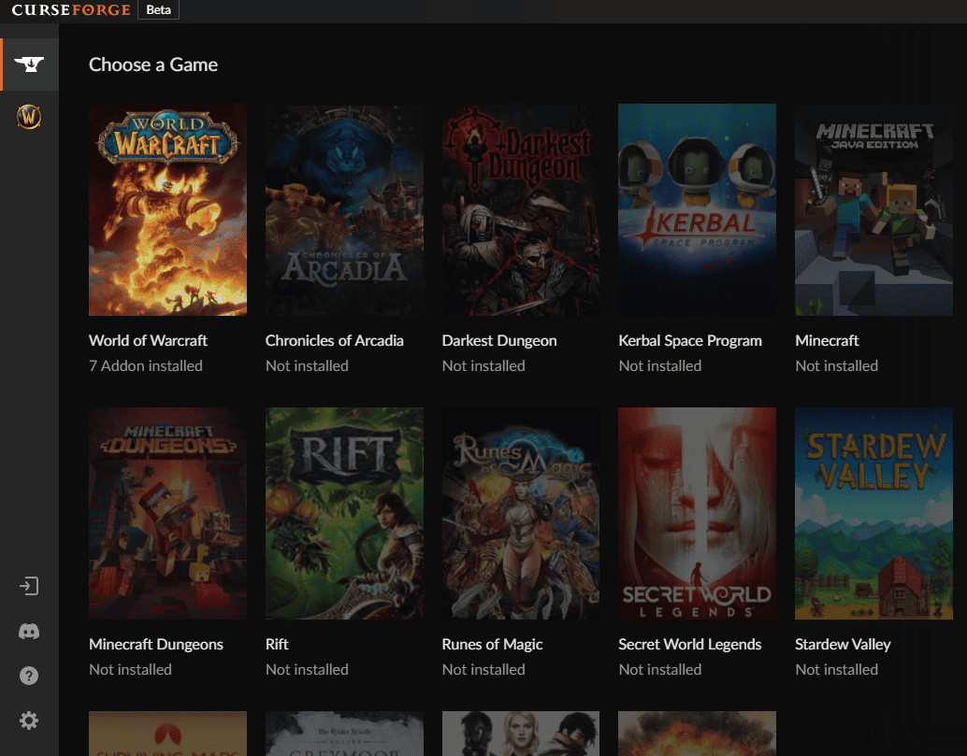Select the Surviving Mars cover at bottom
Viewport: 967px width, 756px height.
tap(167, 734)
